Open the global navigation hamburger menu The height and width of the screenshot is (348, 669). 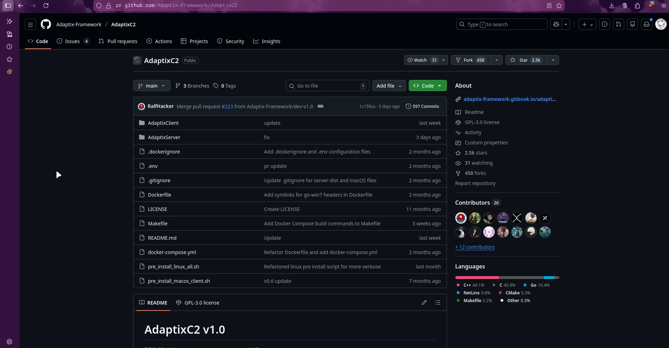pos(30,25)
